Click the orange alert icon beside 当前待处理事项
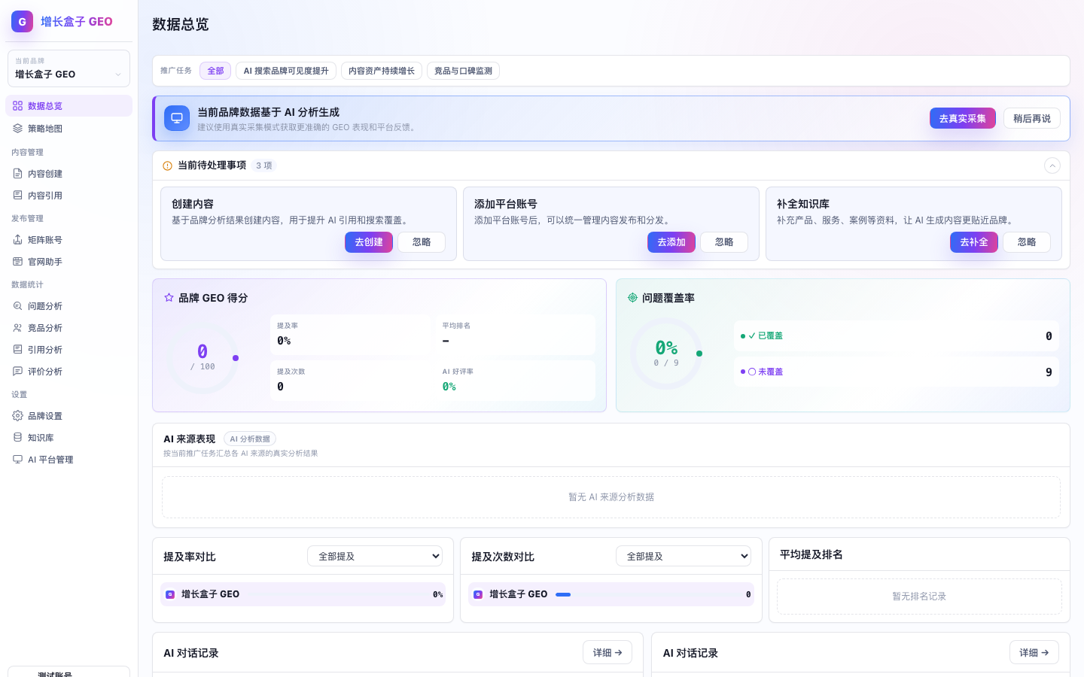The height and width of the screenshot is (677, 1084). [x=167, y=165]
